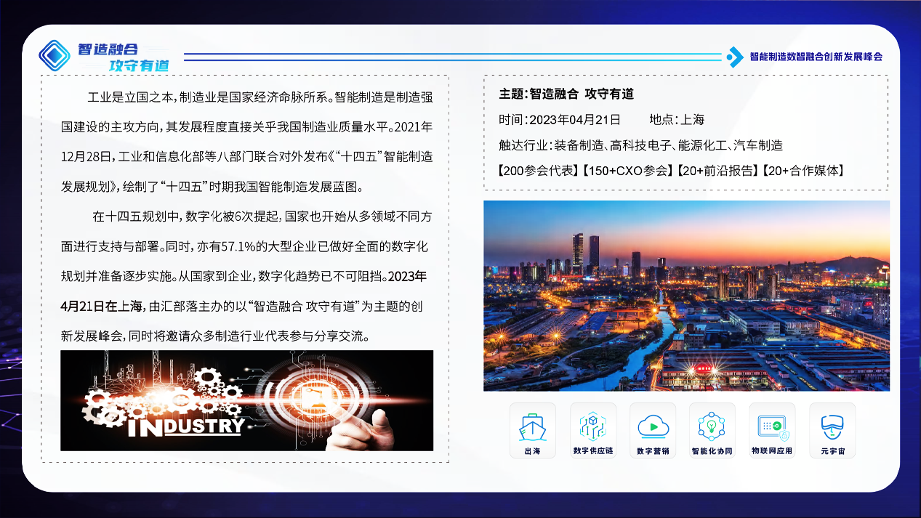The width and height of the screenshot is (921, 518).
Task: Open the night city skyline photo
Action: 686,296
